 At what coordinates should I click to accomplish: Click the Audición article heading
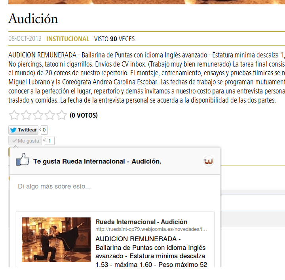click(x=33, y=19)
